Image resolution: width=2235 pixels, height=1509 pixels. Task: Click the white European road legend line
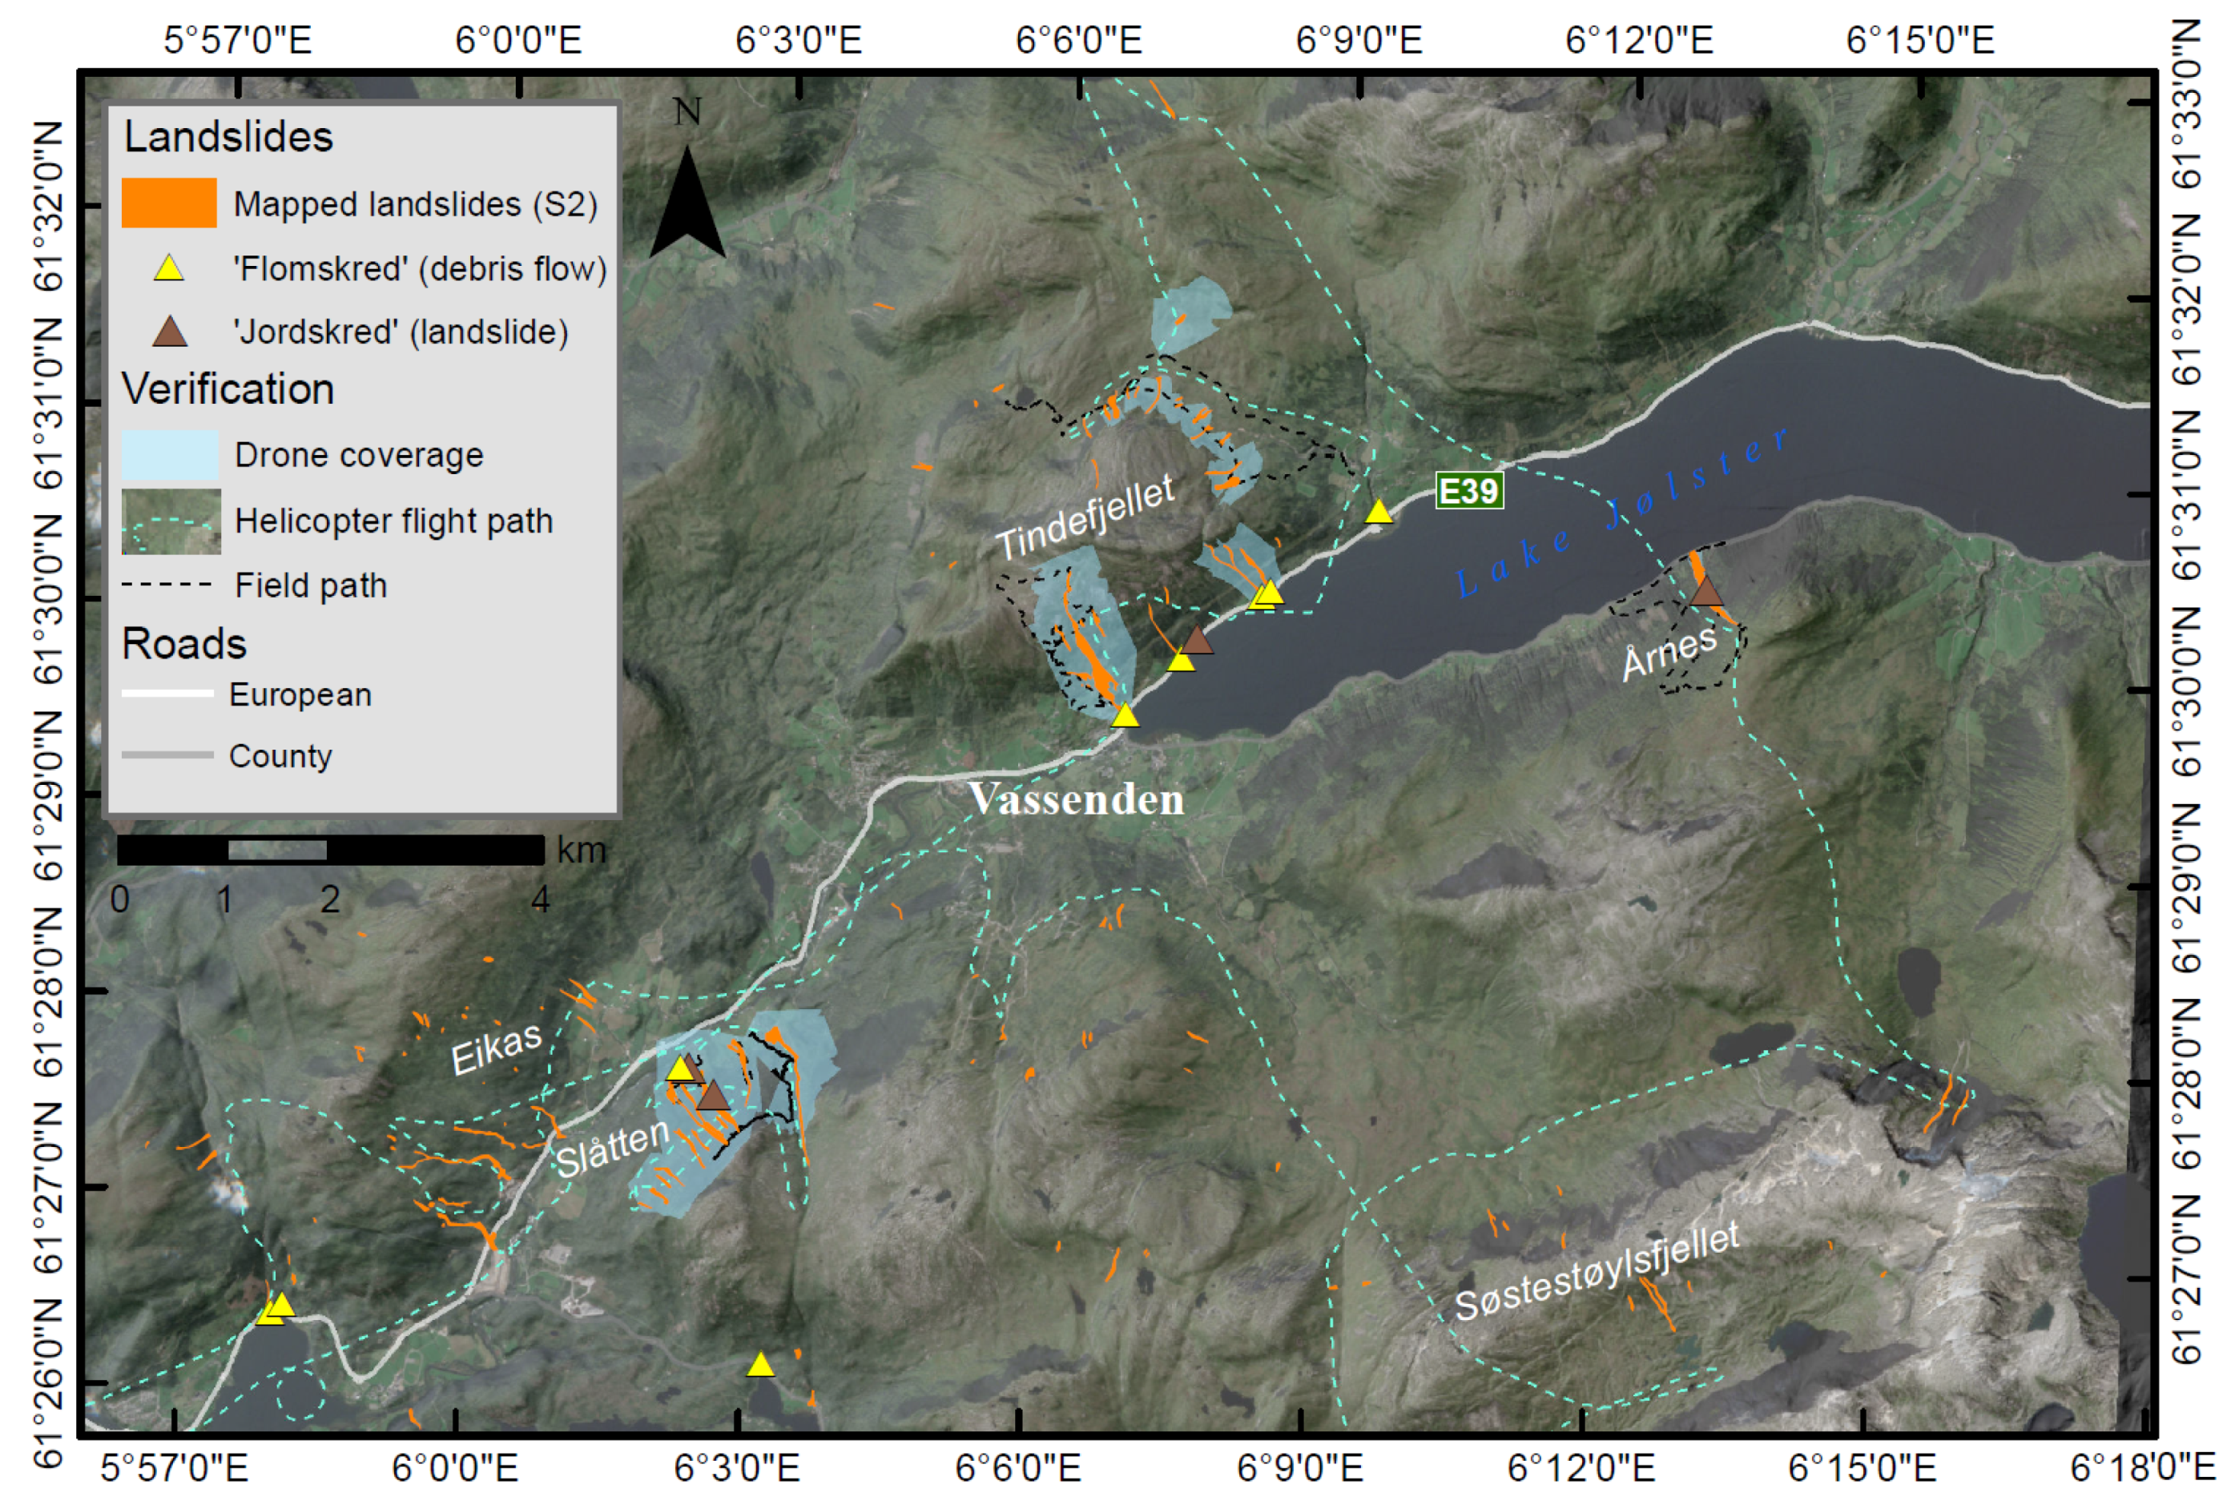pyautogui.click(x=167, y=694)
